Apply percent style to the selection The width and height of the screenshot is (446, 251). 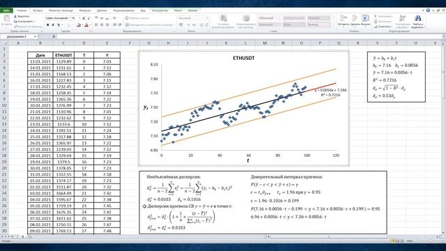[x=188, y=25]
